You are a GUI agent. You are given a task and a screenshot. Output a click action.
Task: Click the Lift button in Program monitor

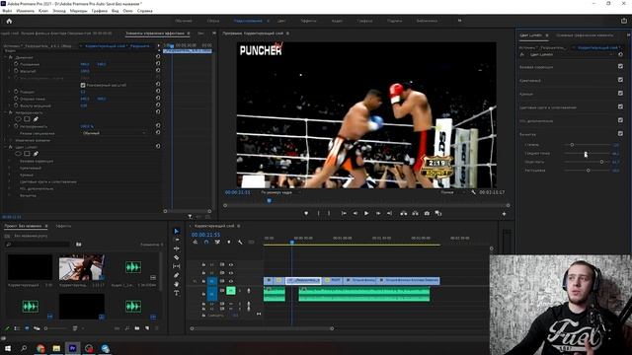[x=404, y=213]
